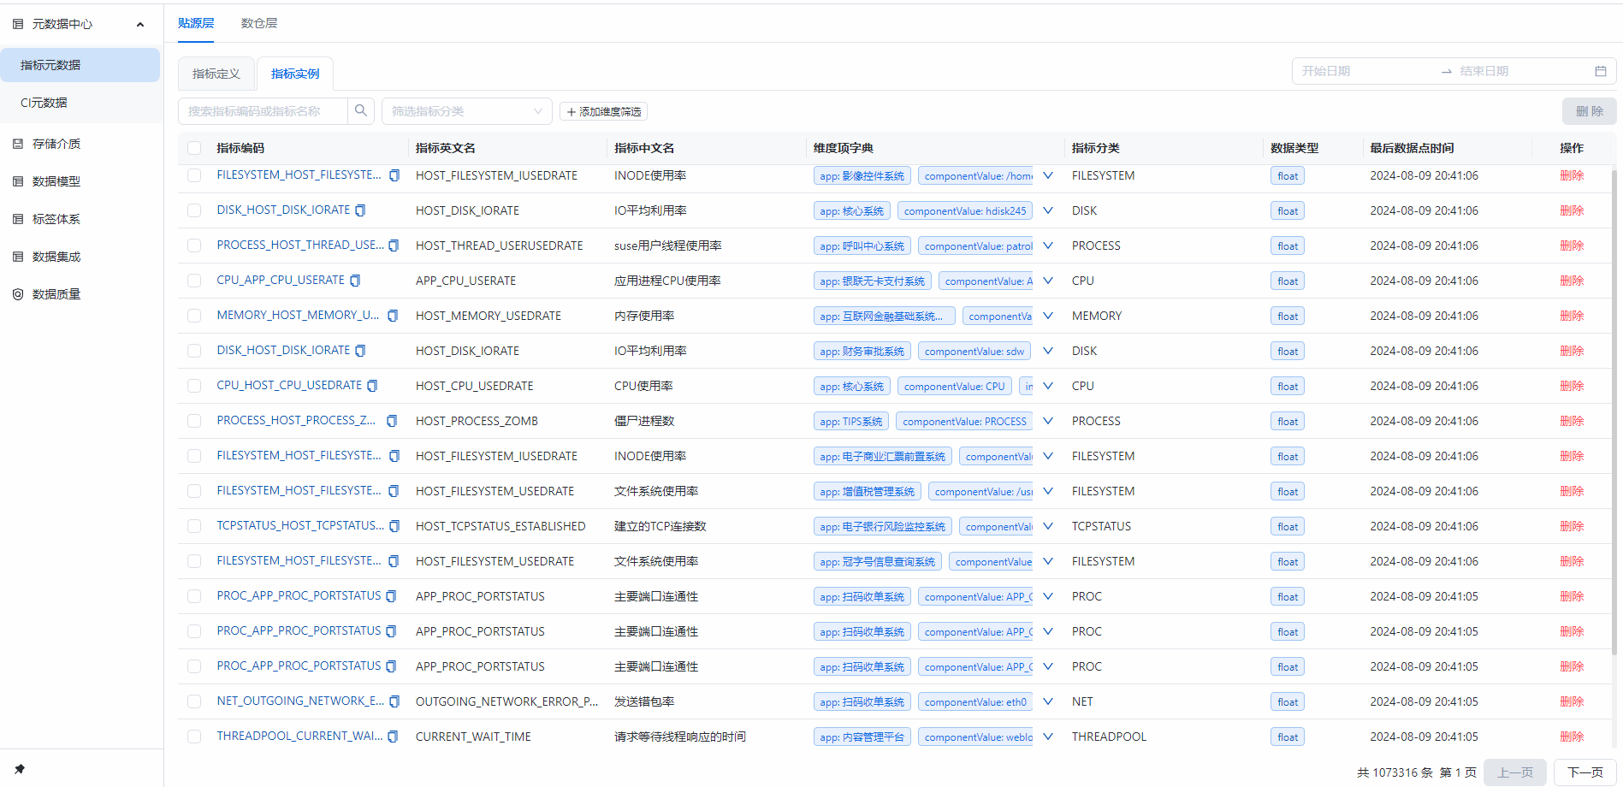Click the search magnifier icon
Screen dimensions: 1623x787
[361, 111]
